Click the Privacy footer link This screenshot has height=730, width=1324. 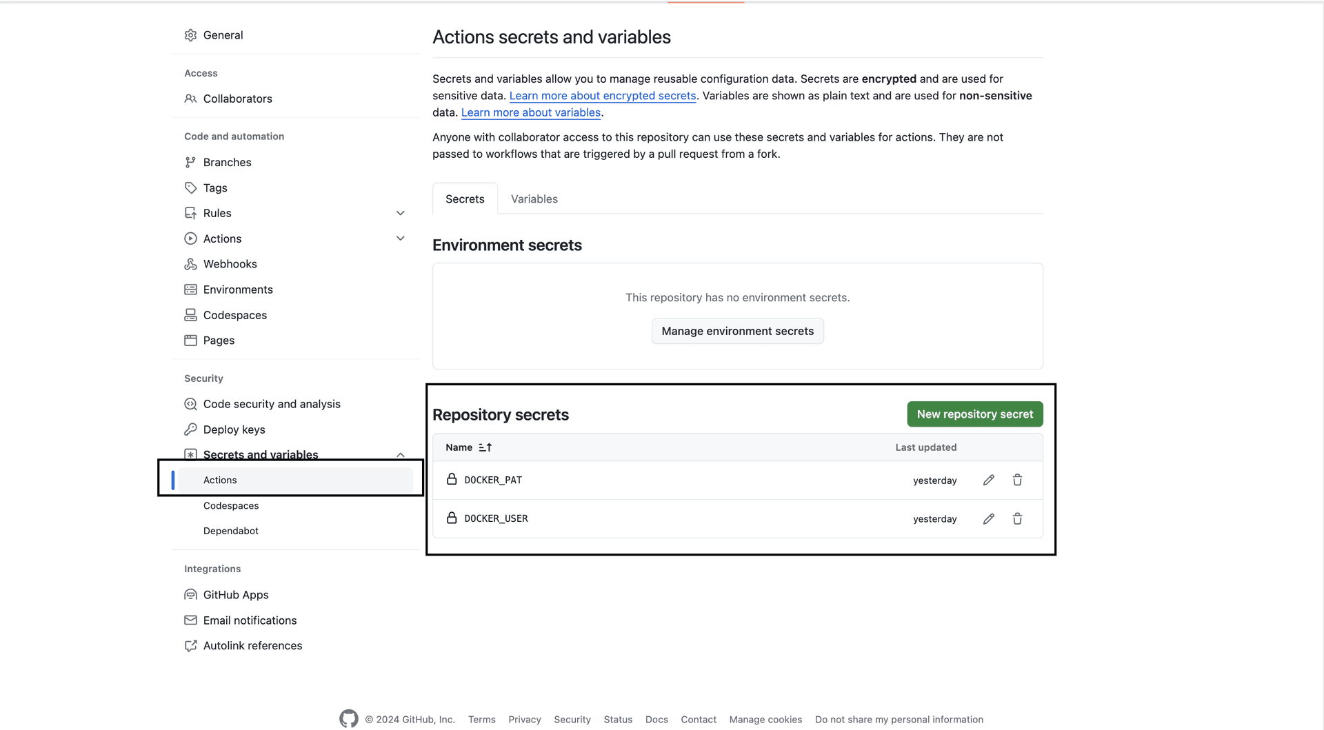[524, 719]
